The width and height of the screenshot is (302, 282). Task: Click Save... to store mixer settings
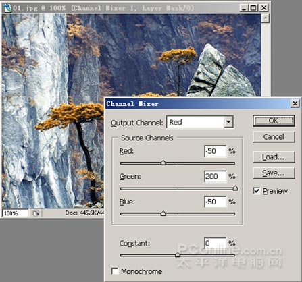click(x=274, y=173)
